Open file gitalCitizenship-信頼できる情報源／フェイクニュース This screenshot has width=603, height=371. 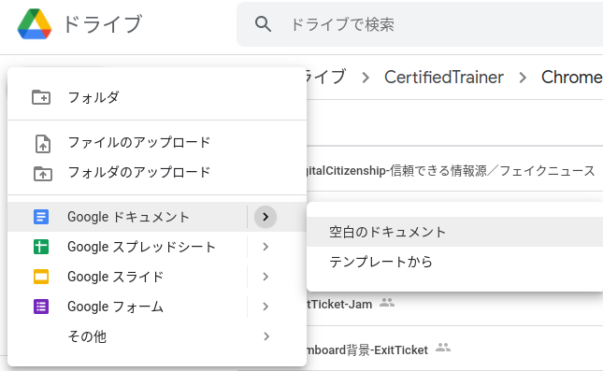451,170
